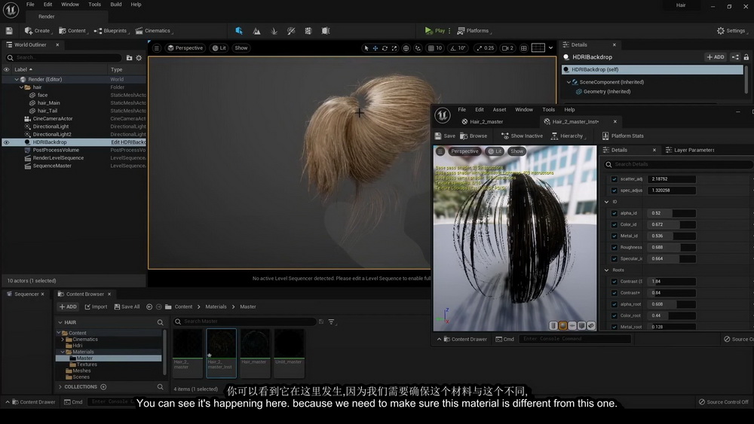Choose the select objects cursor tool
This screenshot has height=424, width=754.
(366, 48)
